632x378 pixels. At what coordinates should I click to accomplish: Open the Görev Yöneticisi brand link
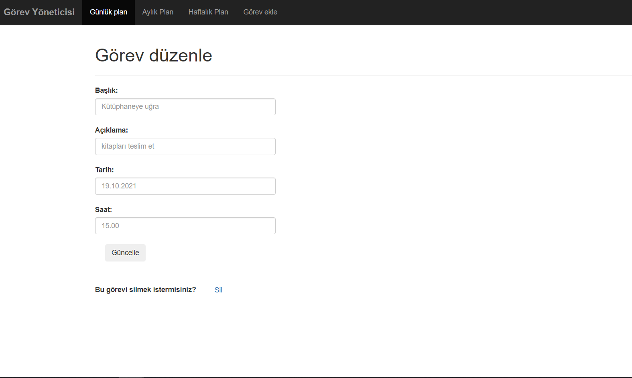coord(39,12)
